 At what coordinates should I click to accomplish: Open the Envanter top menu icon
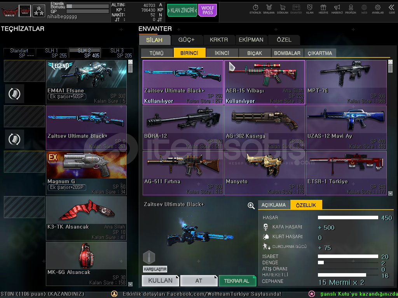coord(296,9)
